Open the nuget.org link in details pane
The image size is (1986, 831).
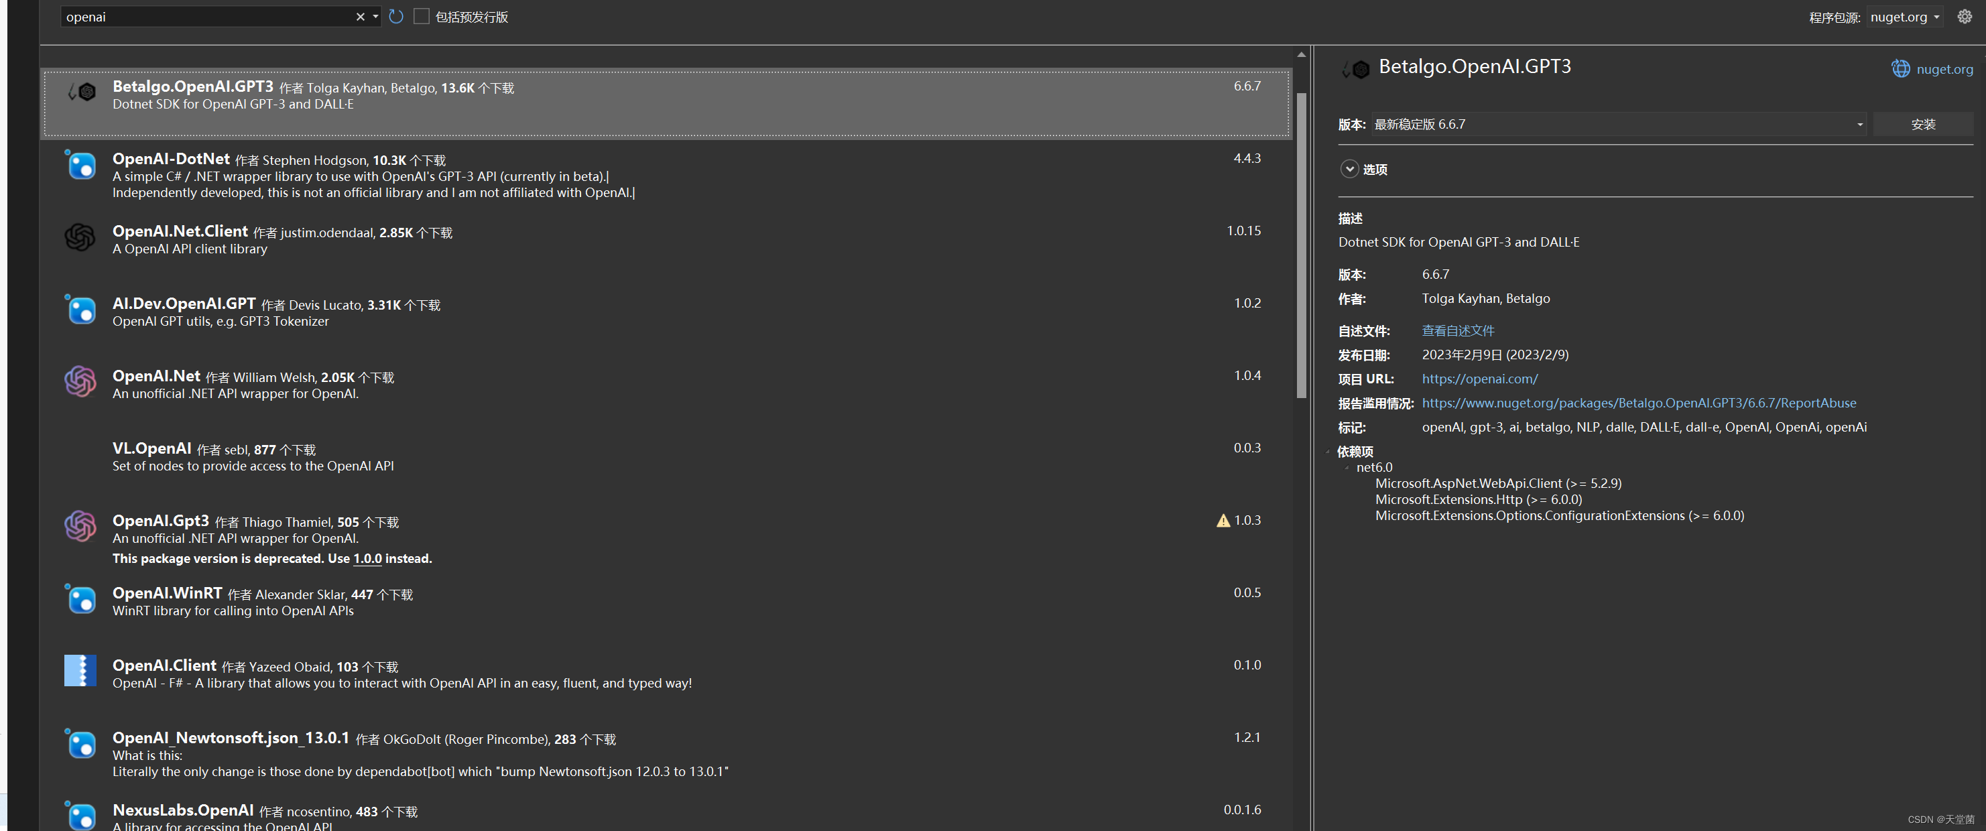(1944, 70)
